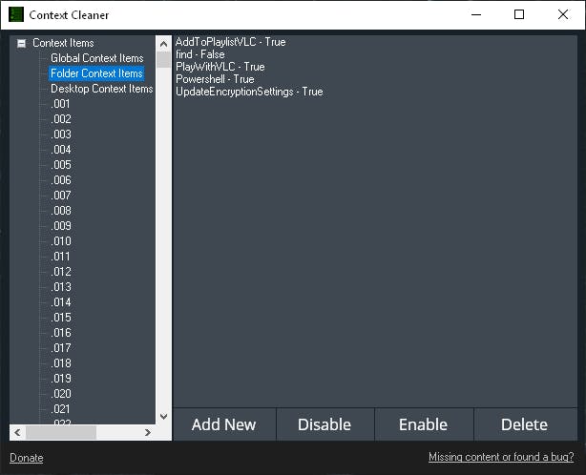Open the Donate link
Viewport: 586px width, 475px height.
click(27, 458)
